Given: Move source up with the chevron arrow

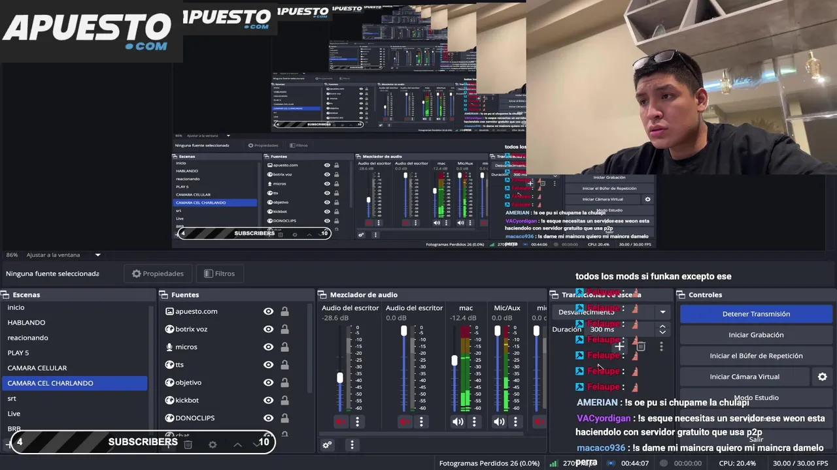Looking at the screenshot, I should point(237,445).
